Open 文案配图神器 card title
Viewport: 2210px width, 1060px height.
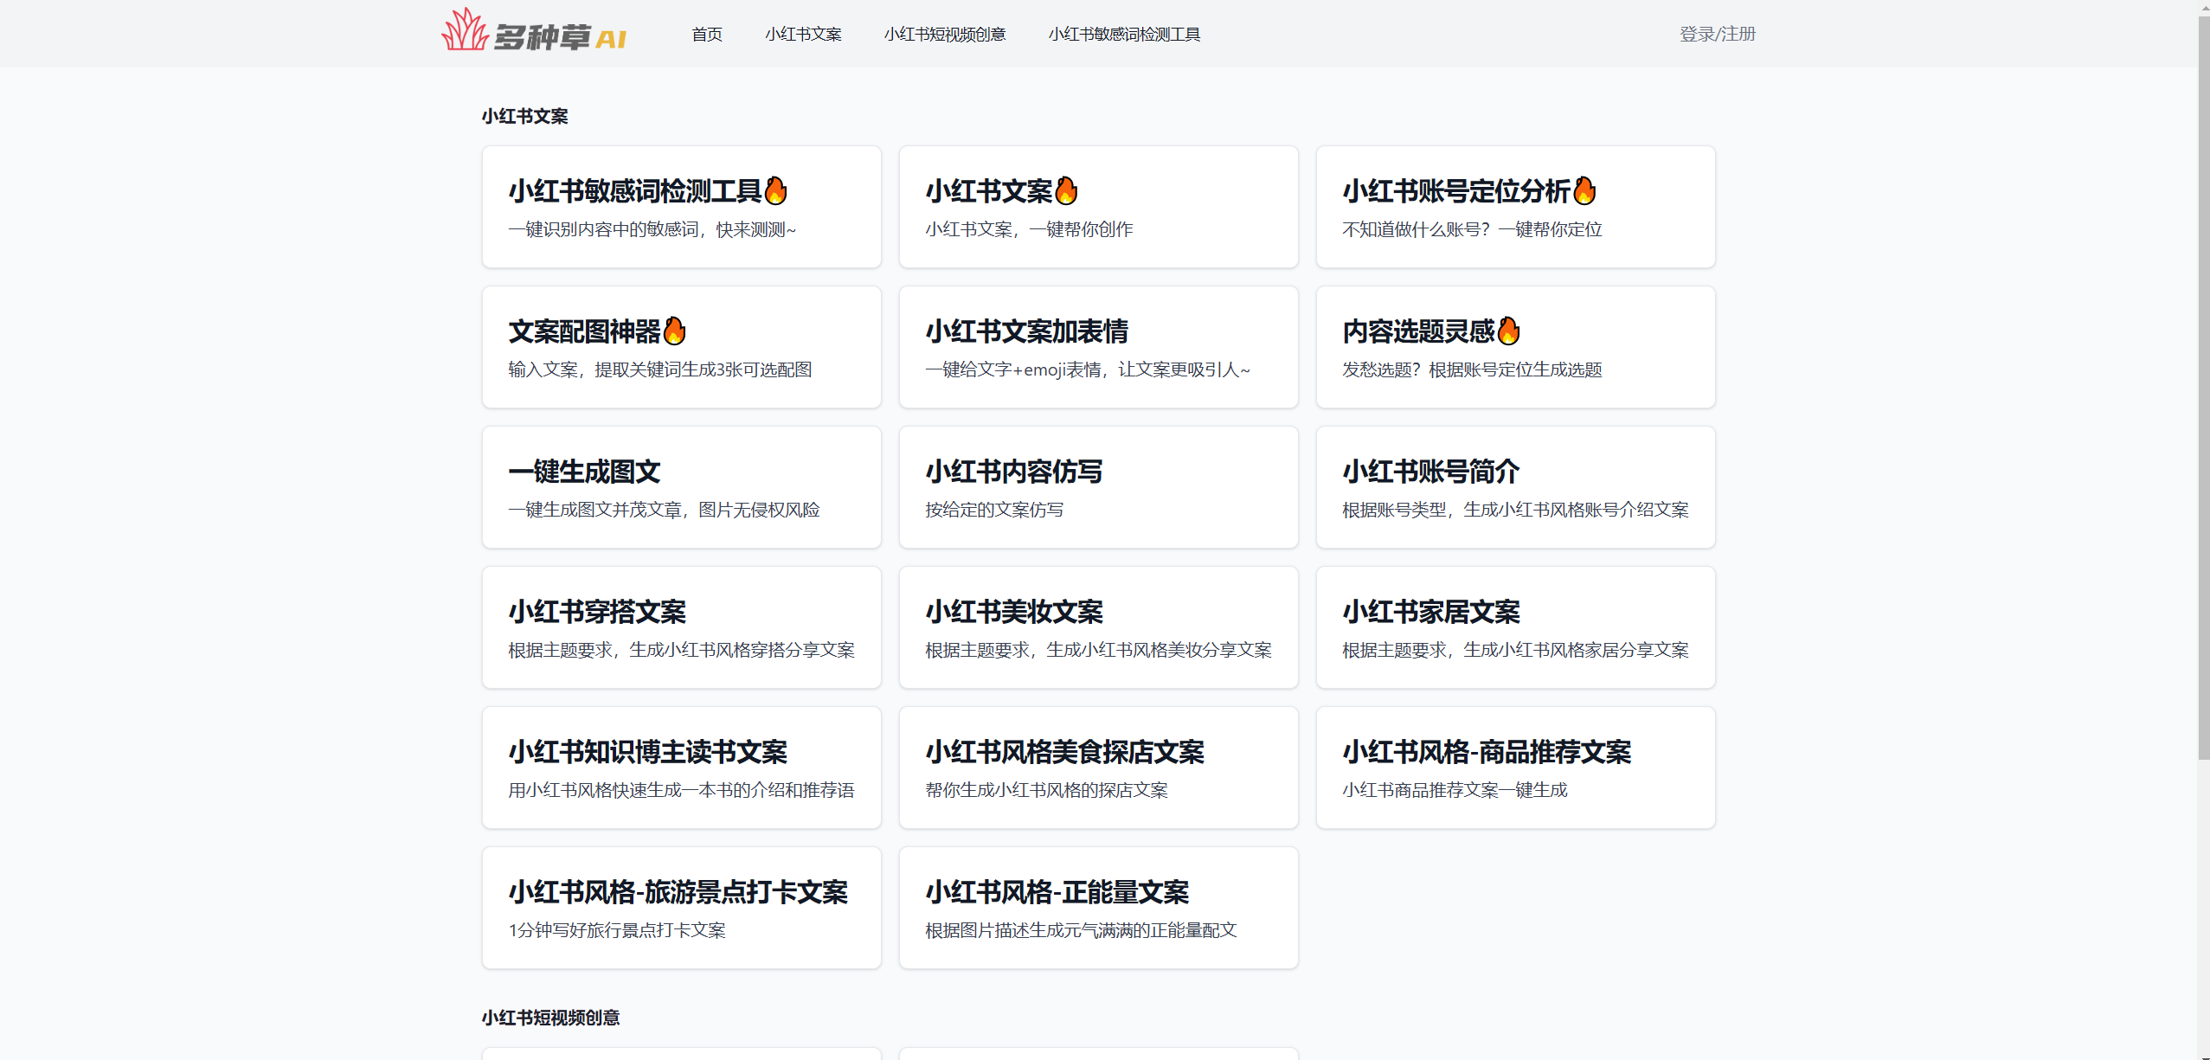click(x=584, y=331)
